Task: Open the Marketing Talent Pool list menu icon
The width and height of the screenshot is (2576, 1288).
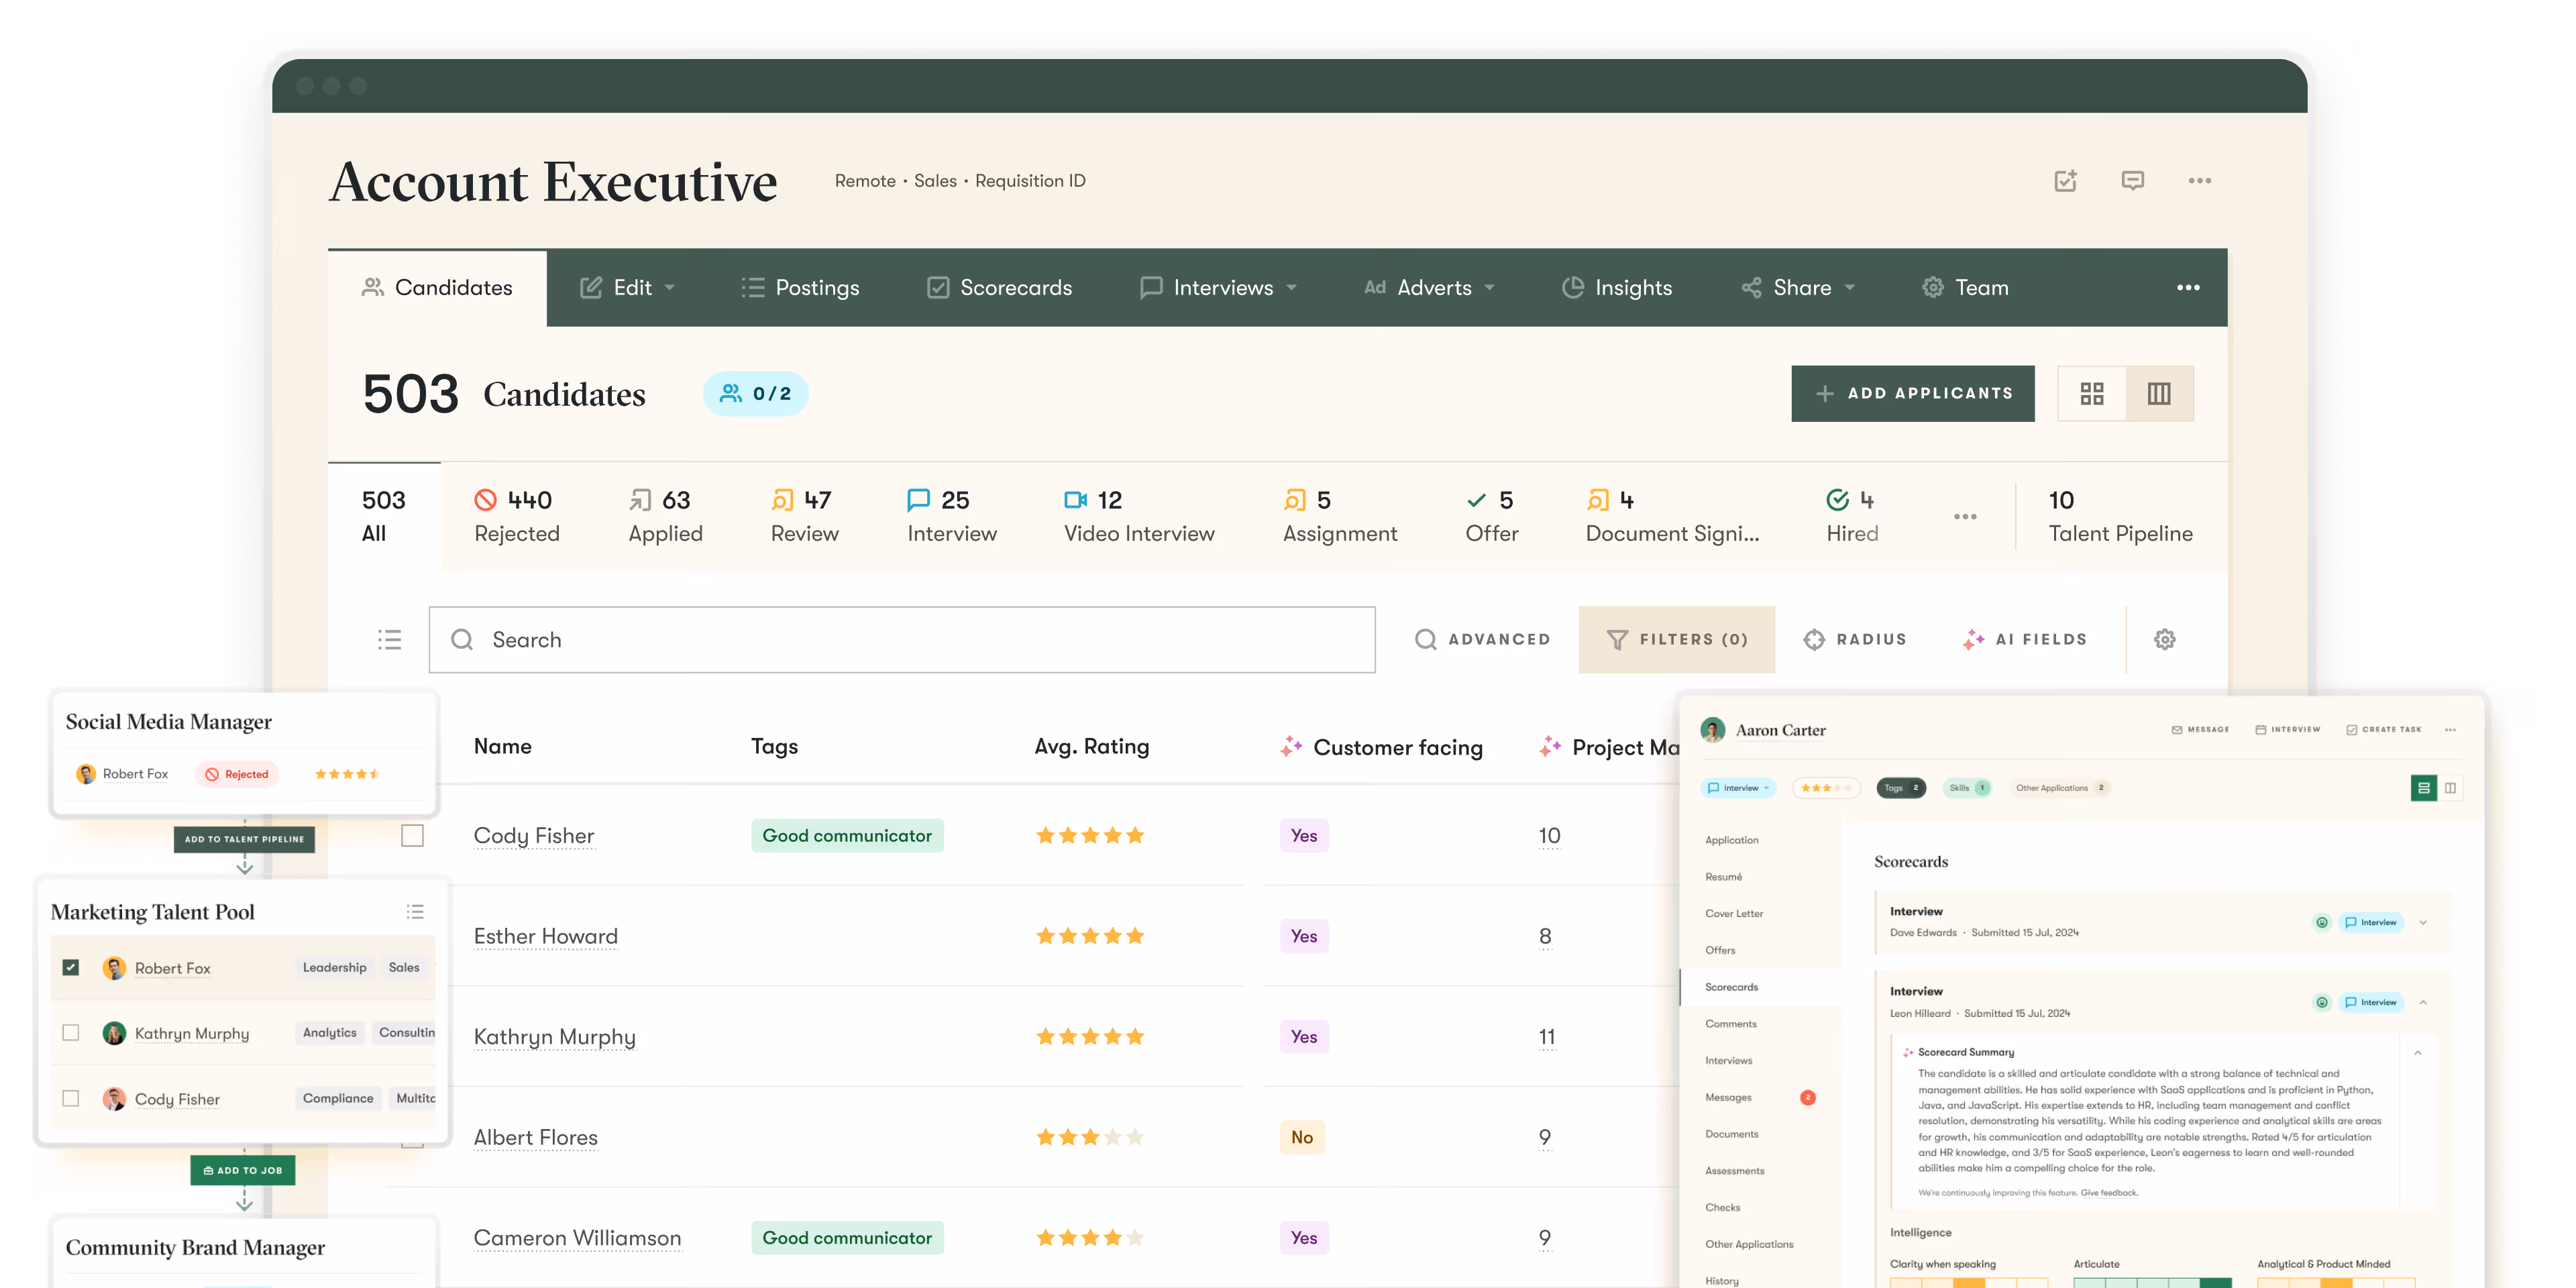Action: [x=415, y=912]
